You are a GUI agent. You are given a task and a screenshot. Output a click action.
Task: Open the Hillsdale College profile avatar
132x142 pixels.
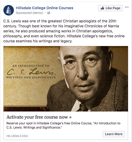[x=9, y=10]
